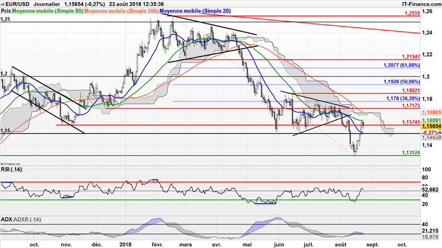This screenshot has height=248, width=442.
Task: Click the 100 value on RSI axis
Action: click(426, 169)
